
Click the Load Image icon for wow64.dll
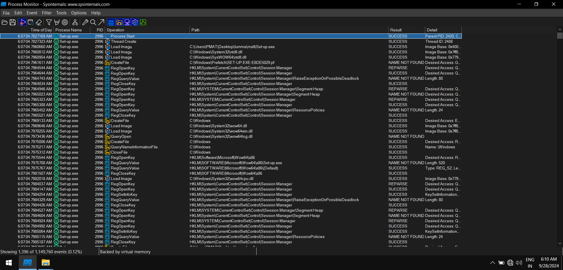pyautogui.click(x=108, y=126)
